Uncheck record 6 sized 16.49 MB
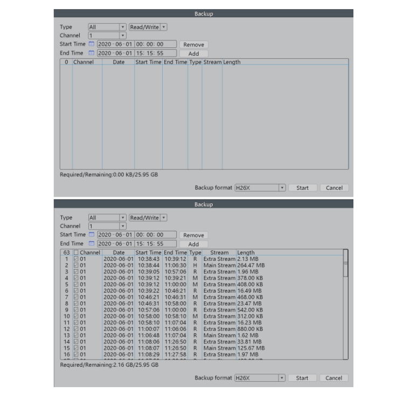The image size is (404, 399). pos(76,291)
